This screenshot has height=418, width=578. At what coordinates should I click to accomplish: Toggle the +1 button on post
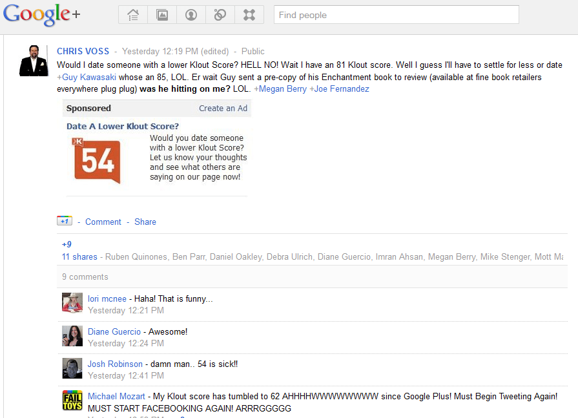click(64, 221)
